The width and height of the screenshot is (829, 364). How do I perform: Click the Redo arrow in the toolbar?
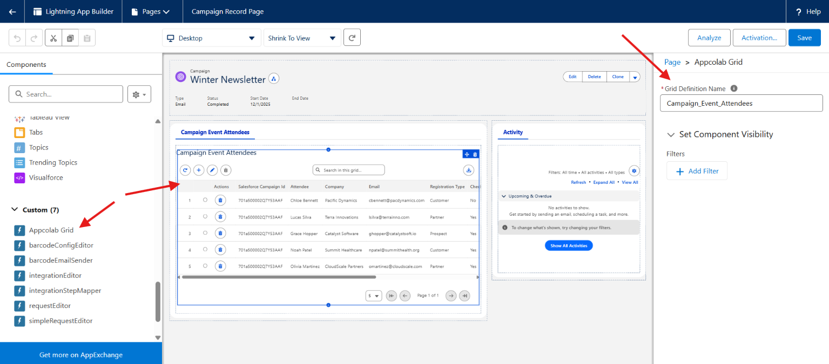(33, 38)
